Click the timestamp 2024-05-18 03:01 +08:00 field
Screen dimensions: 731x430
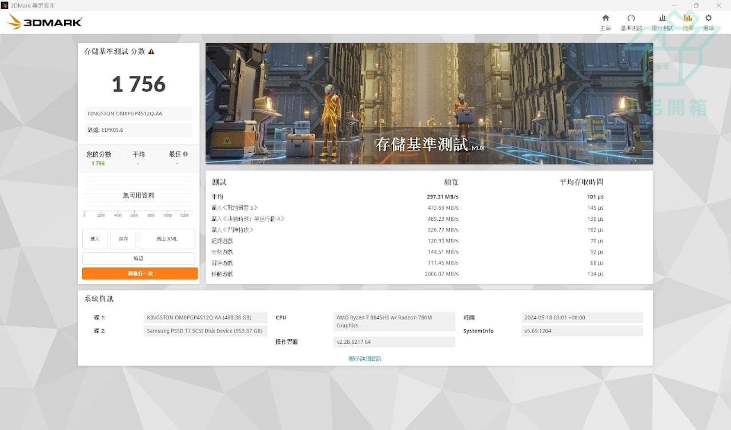tap(582, 318)
